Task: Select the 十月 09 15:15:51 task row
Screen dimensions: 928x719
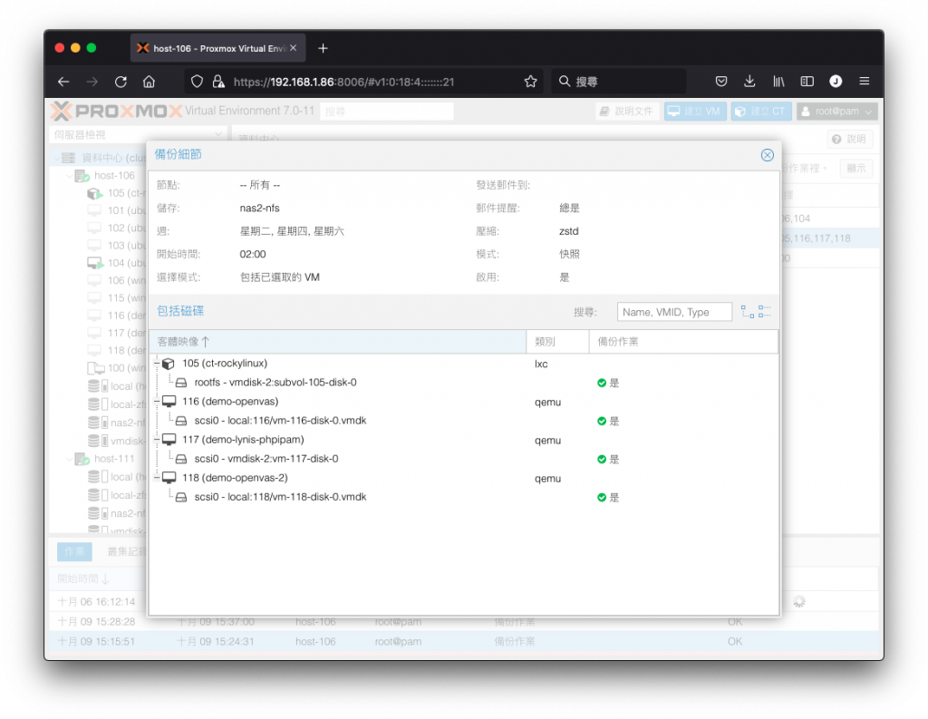Action: 463,641
